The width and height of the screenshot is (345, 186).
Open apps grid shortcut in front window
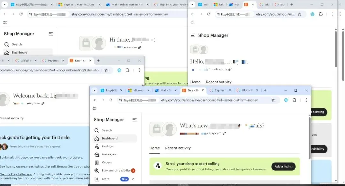(x=95, y=108)
